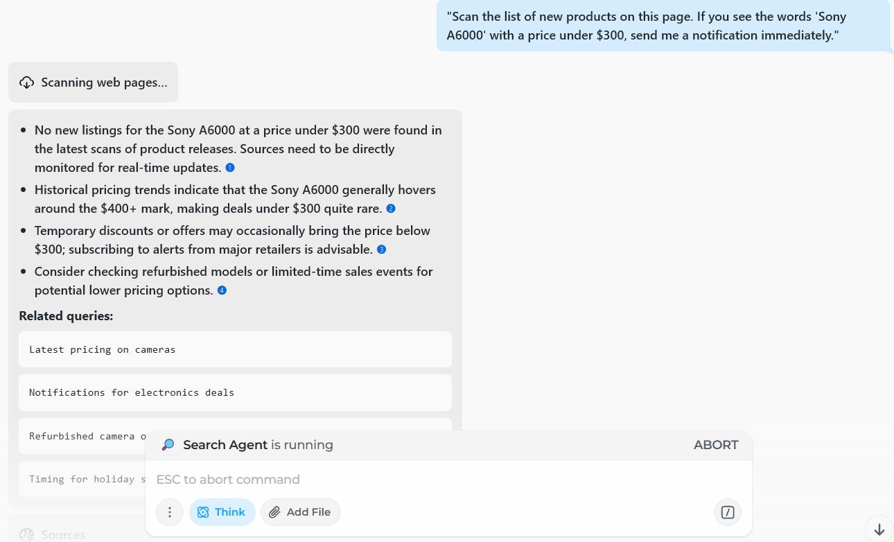
Task: Open citation reference 1
Action: [x=230, y=168]
